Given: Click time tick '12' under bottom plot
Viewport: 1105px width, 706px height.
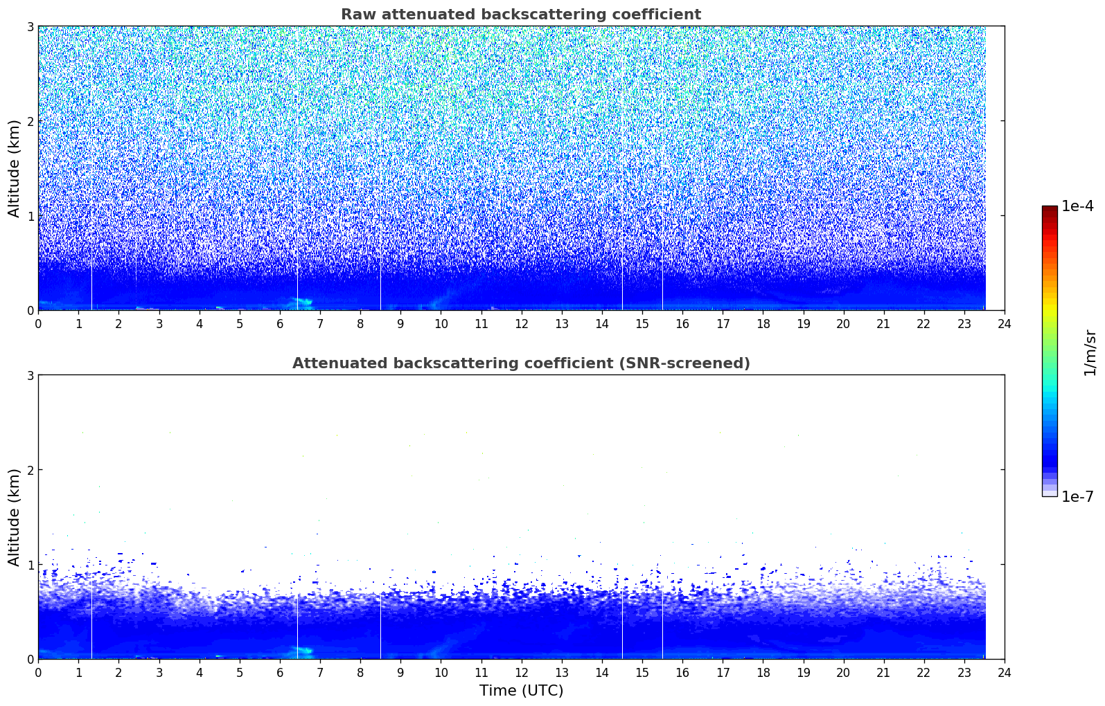Looking at the screenshot, I should tap(521, 672).
